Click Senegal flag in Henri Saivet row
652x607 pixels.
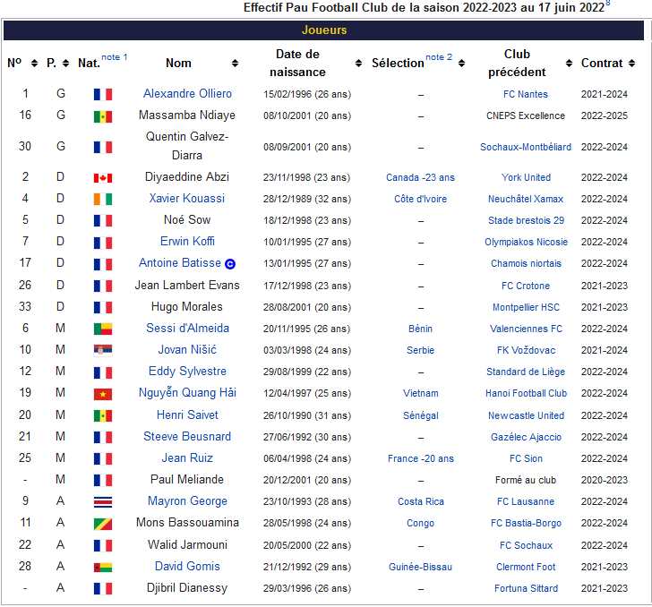103,415
